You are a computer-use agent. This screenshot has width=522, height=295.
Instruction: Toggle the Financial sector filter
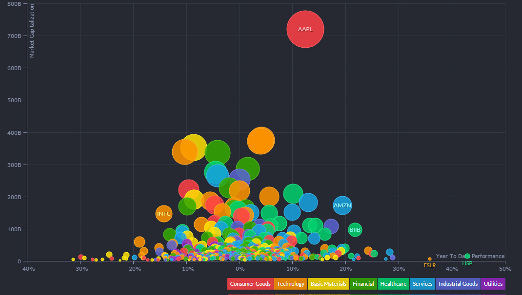(363, 284)
